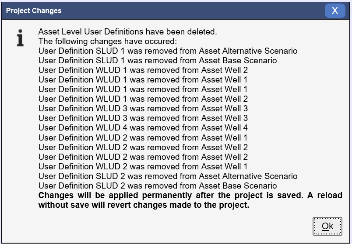
Task: Click the second WLUD 1 Asset Well 1 entry
Action: (143, 89)
